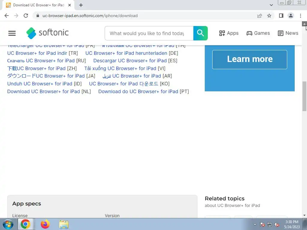Click the address bar URL
This screenshot has height=230, width=307.
tap(90, 16)
